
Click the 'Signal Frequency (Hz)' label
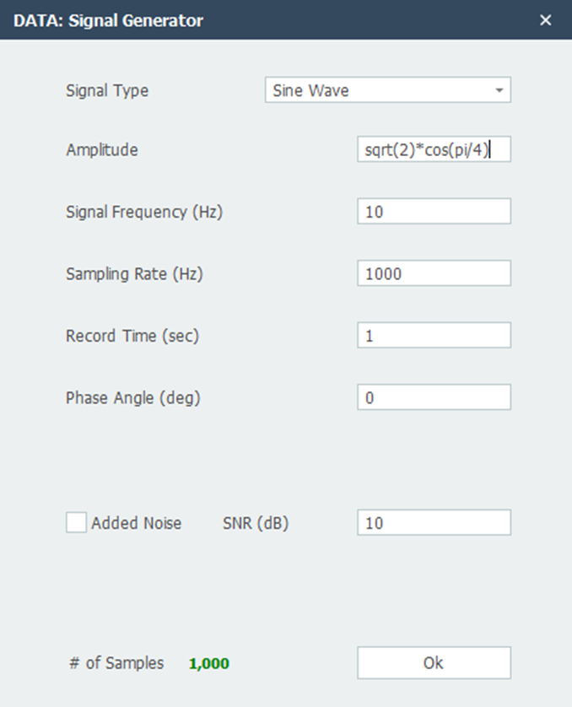tap(144, 212)
